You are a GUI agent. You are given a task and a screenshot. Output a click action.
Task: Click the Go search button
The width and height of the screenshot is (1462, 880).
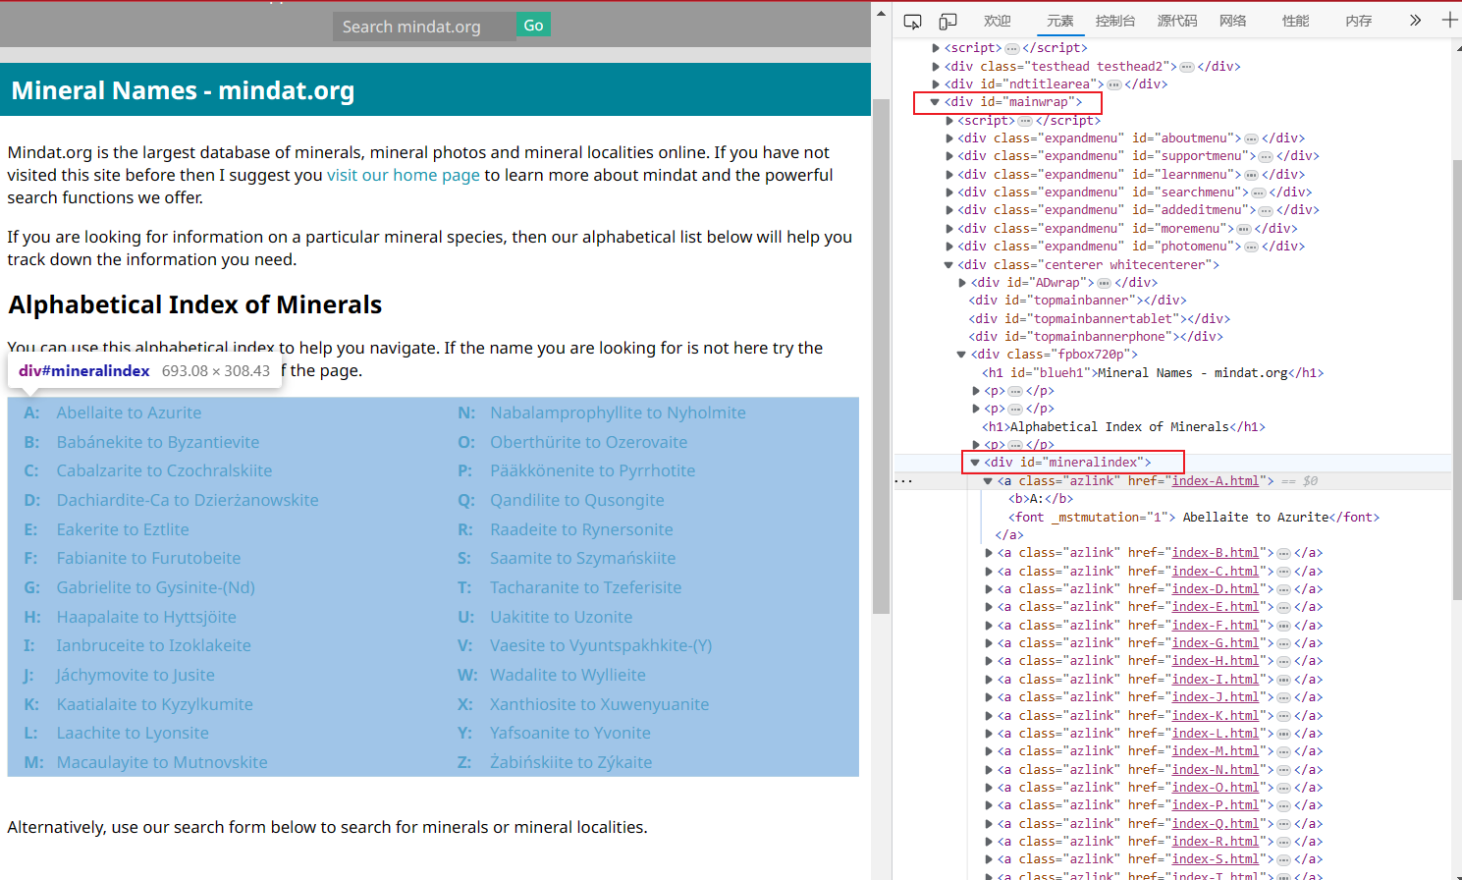(533, 26)
